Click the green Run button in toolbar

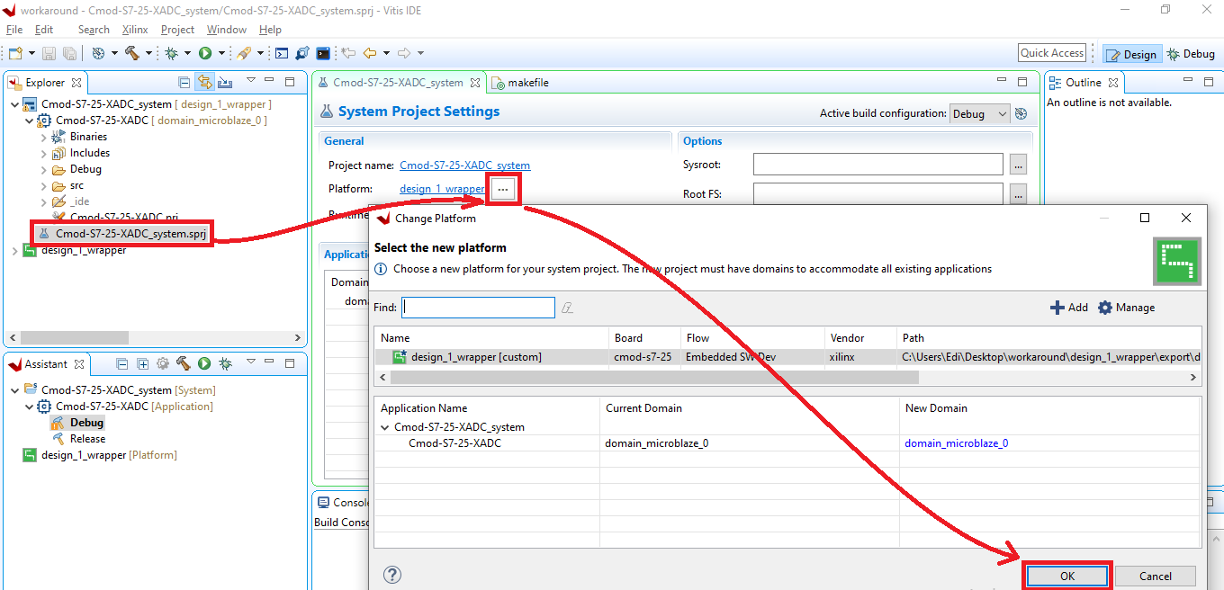pos(205,53)
